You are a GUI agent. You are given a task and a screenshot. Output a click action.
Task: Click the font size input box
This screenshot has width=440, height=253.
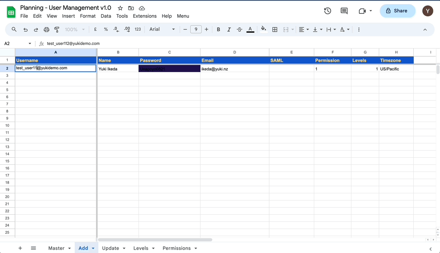tap(196, 30)
